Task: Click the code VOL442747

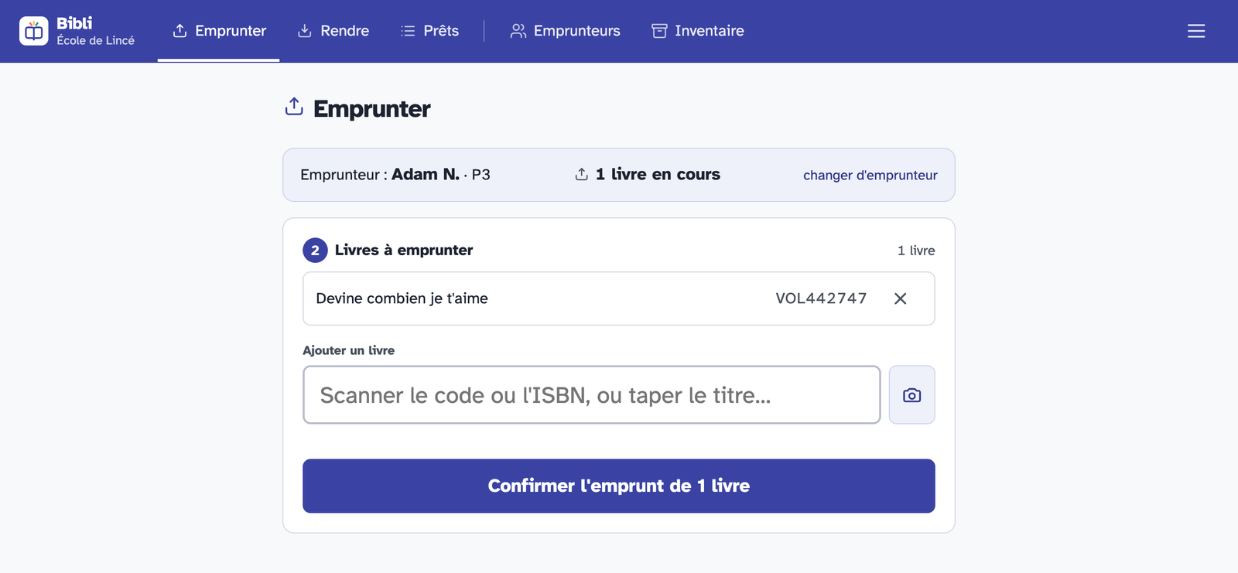Action: pos(821,298)
